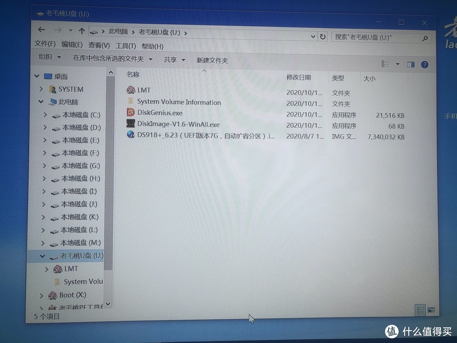Click 老毛桃U盘 (U:) in address breadcrumb
This screenshot has height=343, width=457.
(159, 32)
